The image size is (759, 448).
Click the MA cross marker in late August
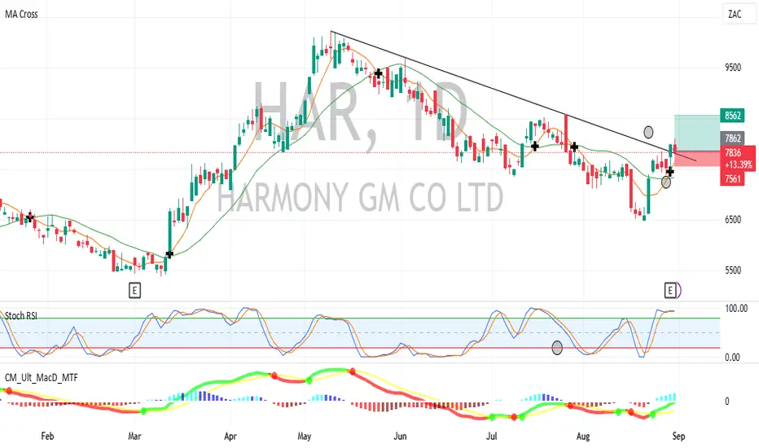pos(670,171)
